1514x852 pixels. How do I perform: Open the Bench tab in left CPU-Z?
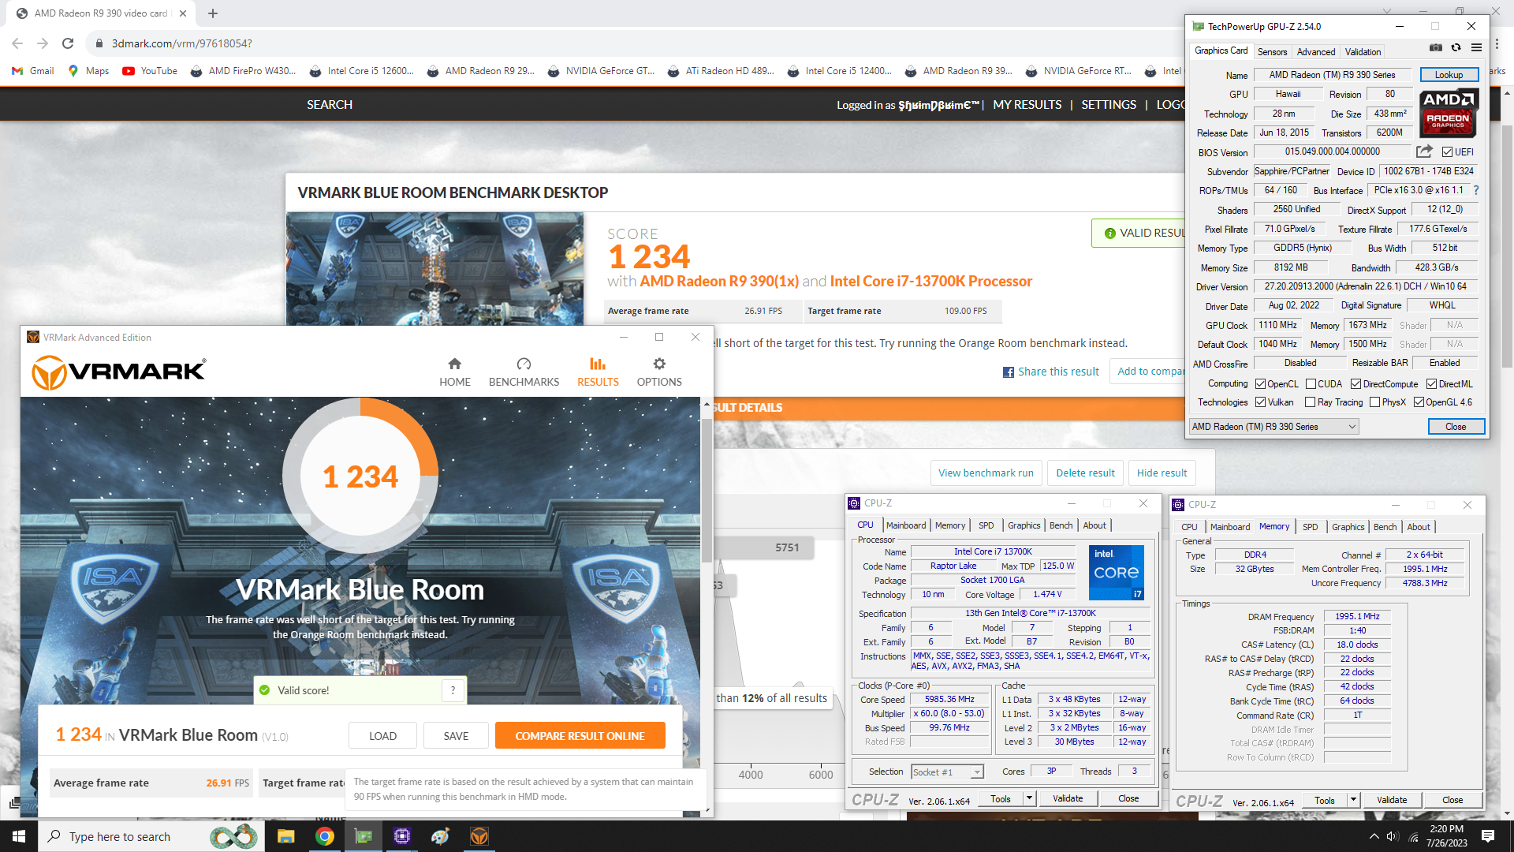click(x=1061, y=525)
